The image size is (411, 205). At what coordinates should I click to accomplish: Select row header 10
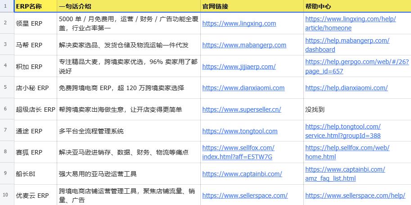point(7,195)
